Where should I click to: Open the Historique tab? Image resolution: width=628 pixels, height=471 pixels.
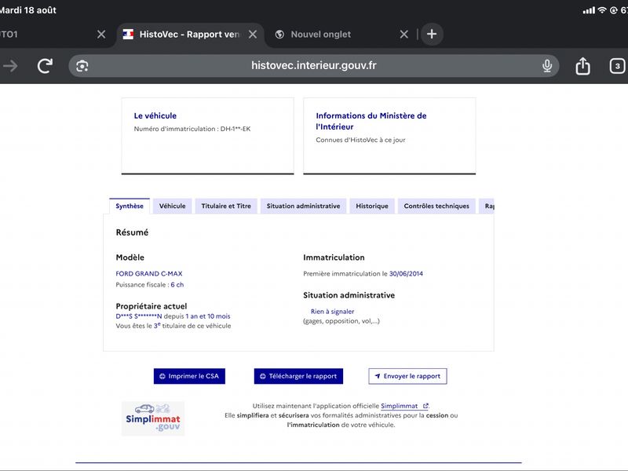coord(372,206)
